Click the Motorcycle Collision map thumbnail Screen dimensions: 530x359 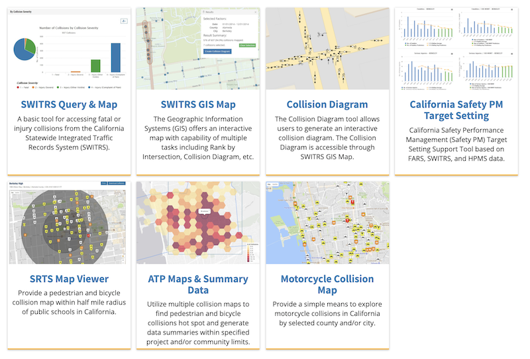tap(327, 223)
